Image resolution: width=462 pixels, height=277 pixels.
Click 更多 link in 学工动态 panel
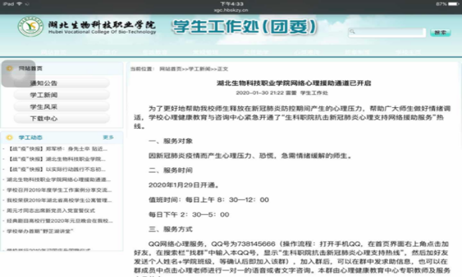[108, 138]
